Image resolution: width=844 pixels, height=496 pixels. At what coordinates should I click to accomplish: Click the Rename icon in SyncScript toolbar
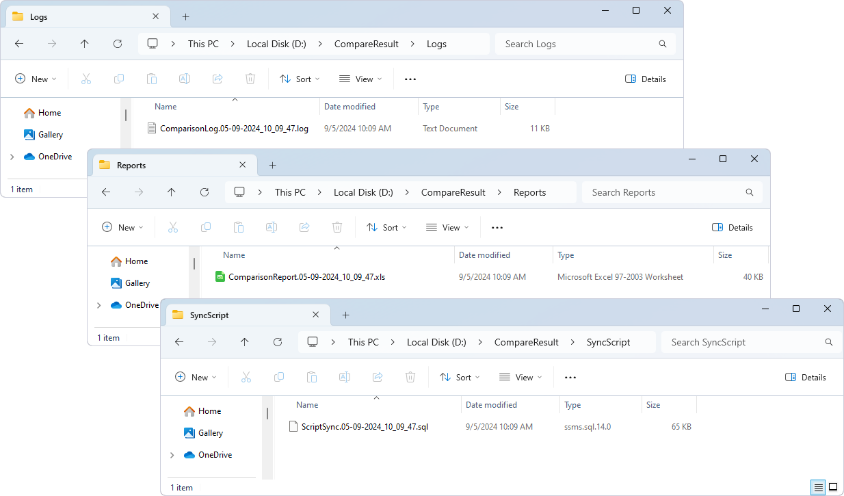[345, 377]
